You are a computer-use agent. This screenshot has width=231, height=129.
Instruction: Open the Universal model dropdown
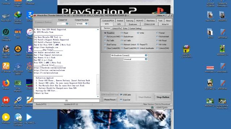coord(146,59)
